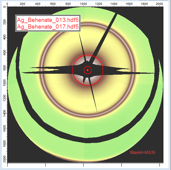Click the dark curved arc mask at bottom

tap(87, 140)
